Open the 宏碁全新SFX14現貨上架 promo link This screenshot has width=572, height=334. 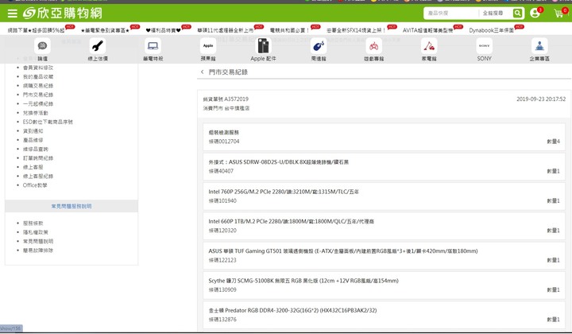356,30
